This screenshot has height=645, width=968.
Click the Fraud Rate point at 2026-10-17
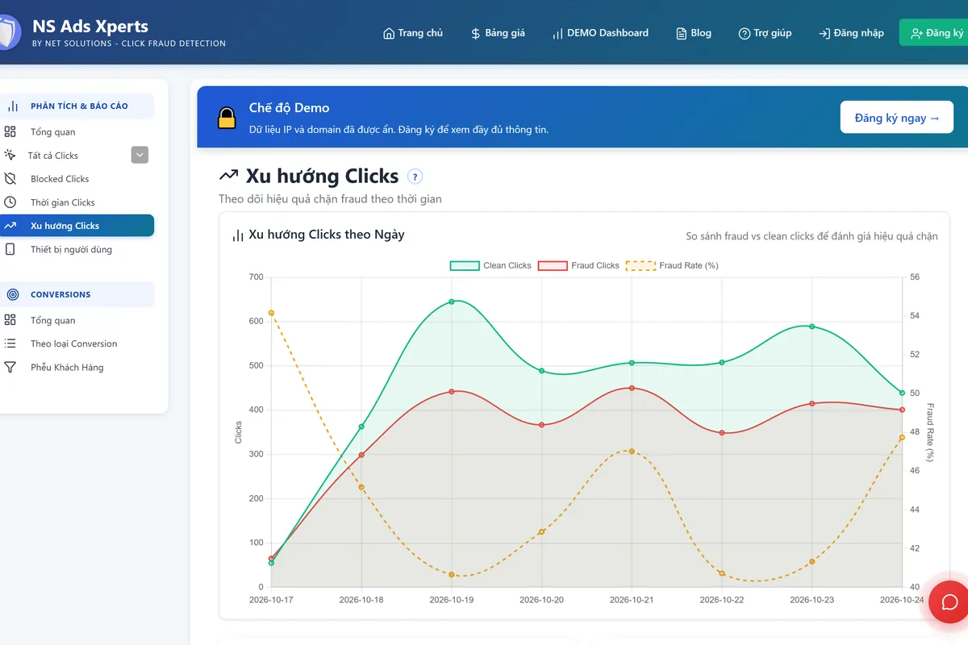pos(271,313)
